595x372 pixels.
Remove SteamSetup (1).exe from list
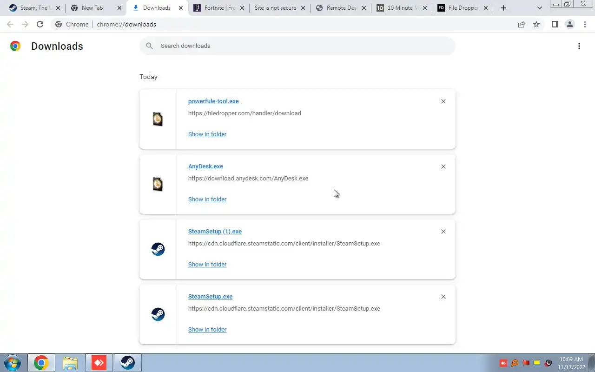443,232
